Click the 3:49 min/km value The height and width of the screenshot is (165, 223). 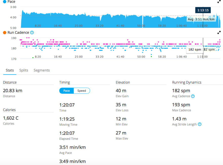coord(72,161)
